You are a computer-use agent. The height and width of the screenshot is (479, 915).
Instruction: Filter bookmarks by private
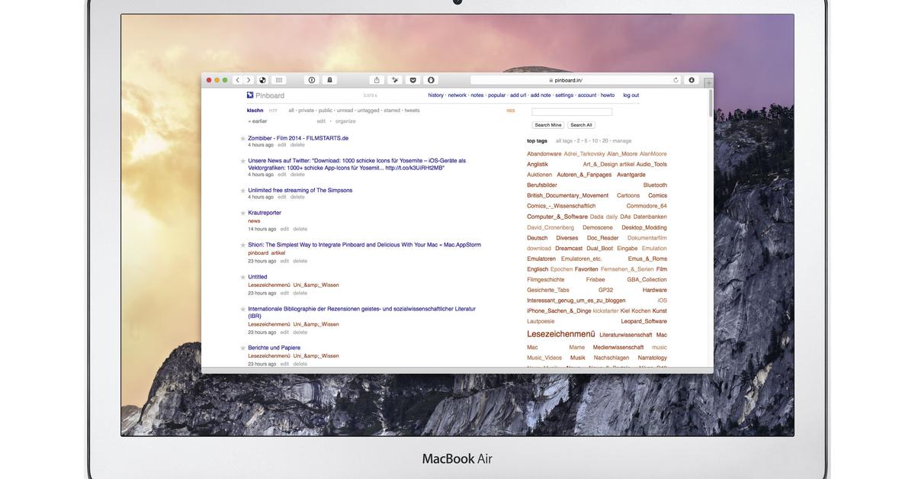tap(307, 111)
